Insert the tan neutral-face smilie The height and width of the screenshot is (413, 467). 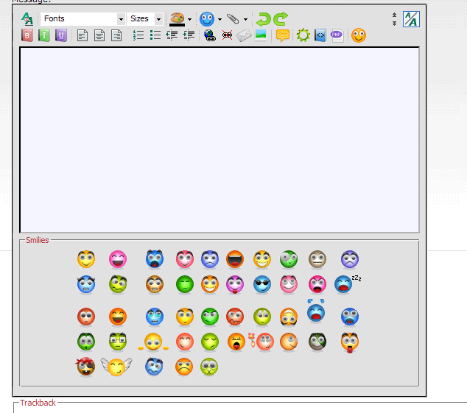point(317,259)
